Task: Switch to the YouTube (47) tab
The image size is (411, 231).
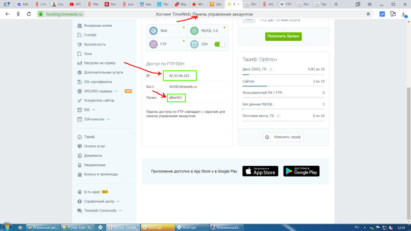Action: [x=76, y=4]
